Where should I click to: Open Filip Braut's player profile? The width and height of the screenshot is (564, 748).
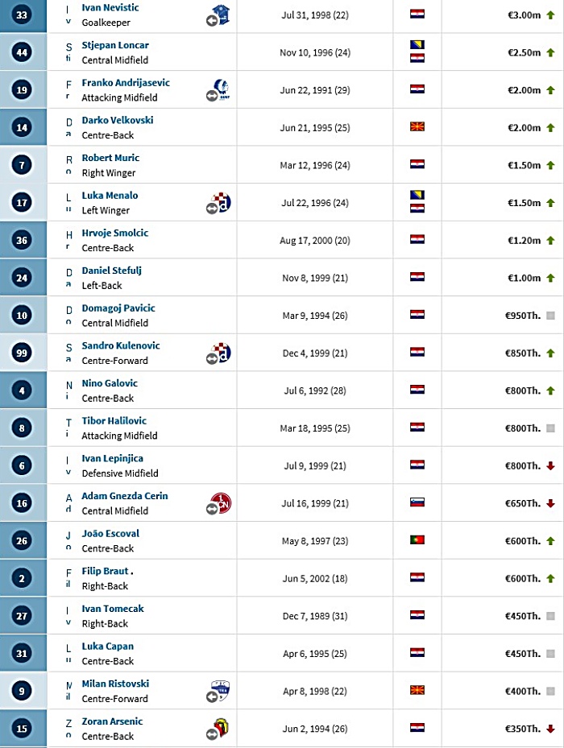tap(105, 571)
